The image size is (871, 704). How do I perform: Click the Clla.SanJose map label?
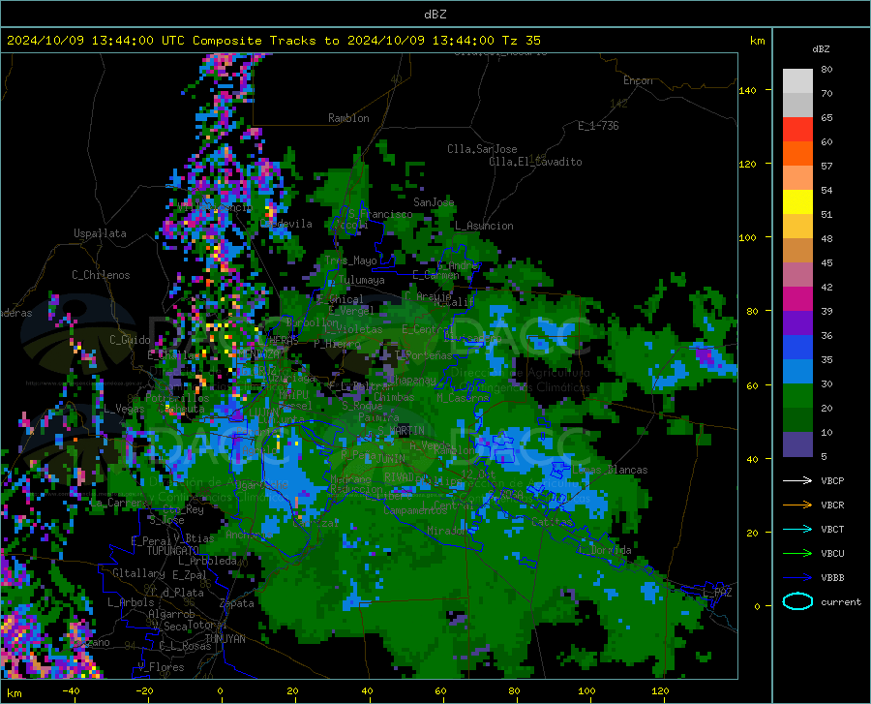click(482, 149)
